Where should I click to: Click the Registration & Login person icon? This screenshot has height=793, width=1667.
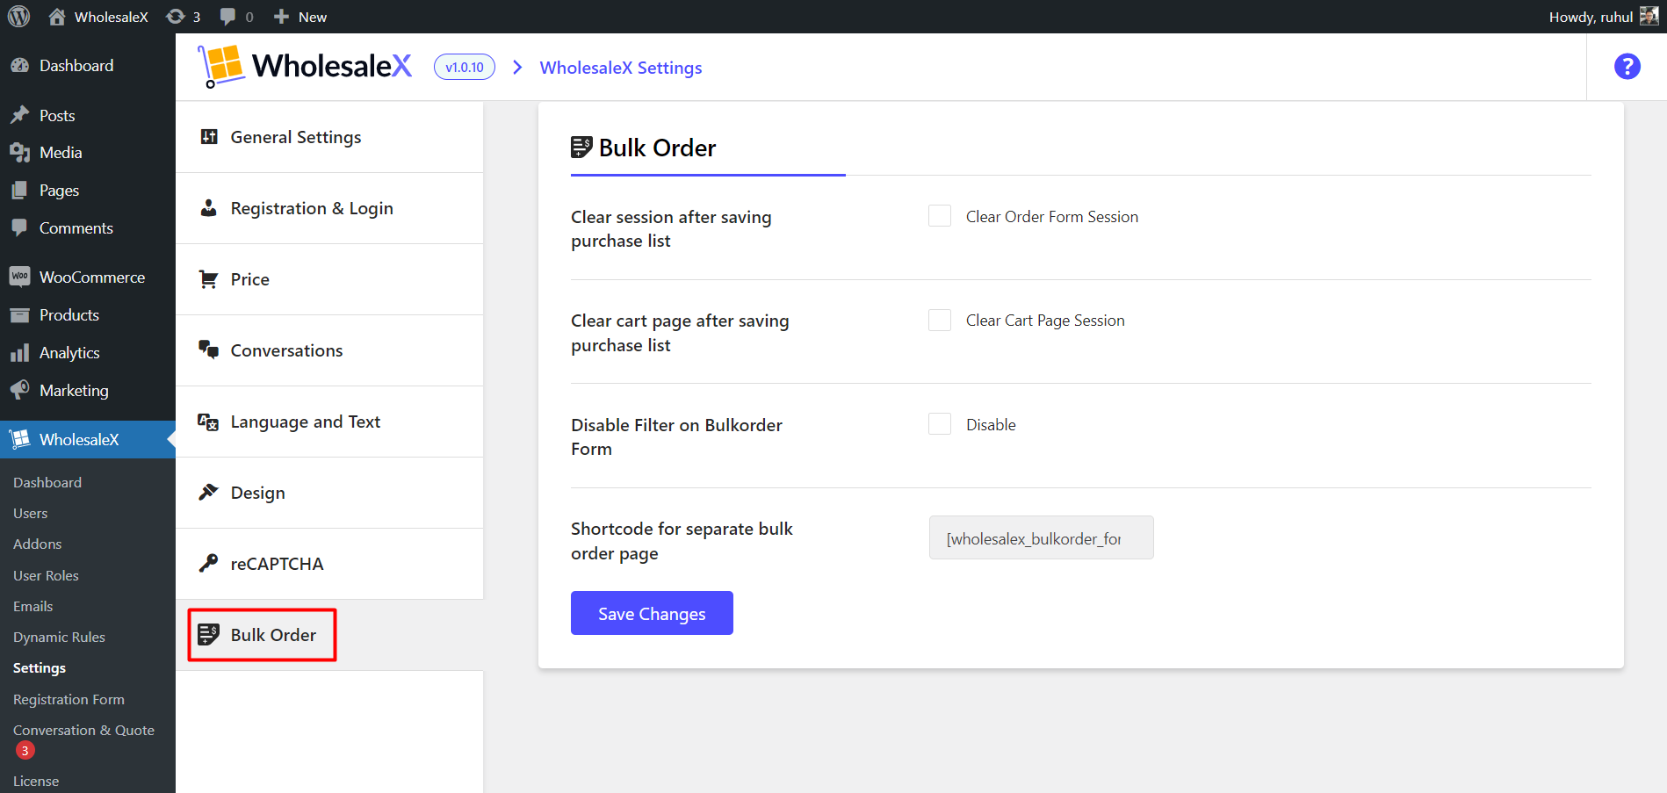point(209,208)
